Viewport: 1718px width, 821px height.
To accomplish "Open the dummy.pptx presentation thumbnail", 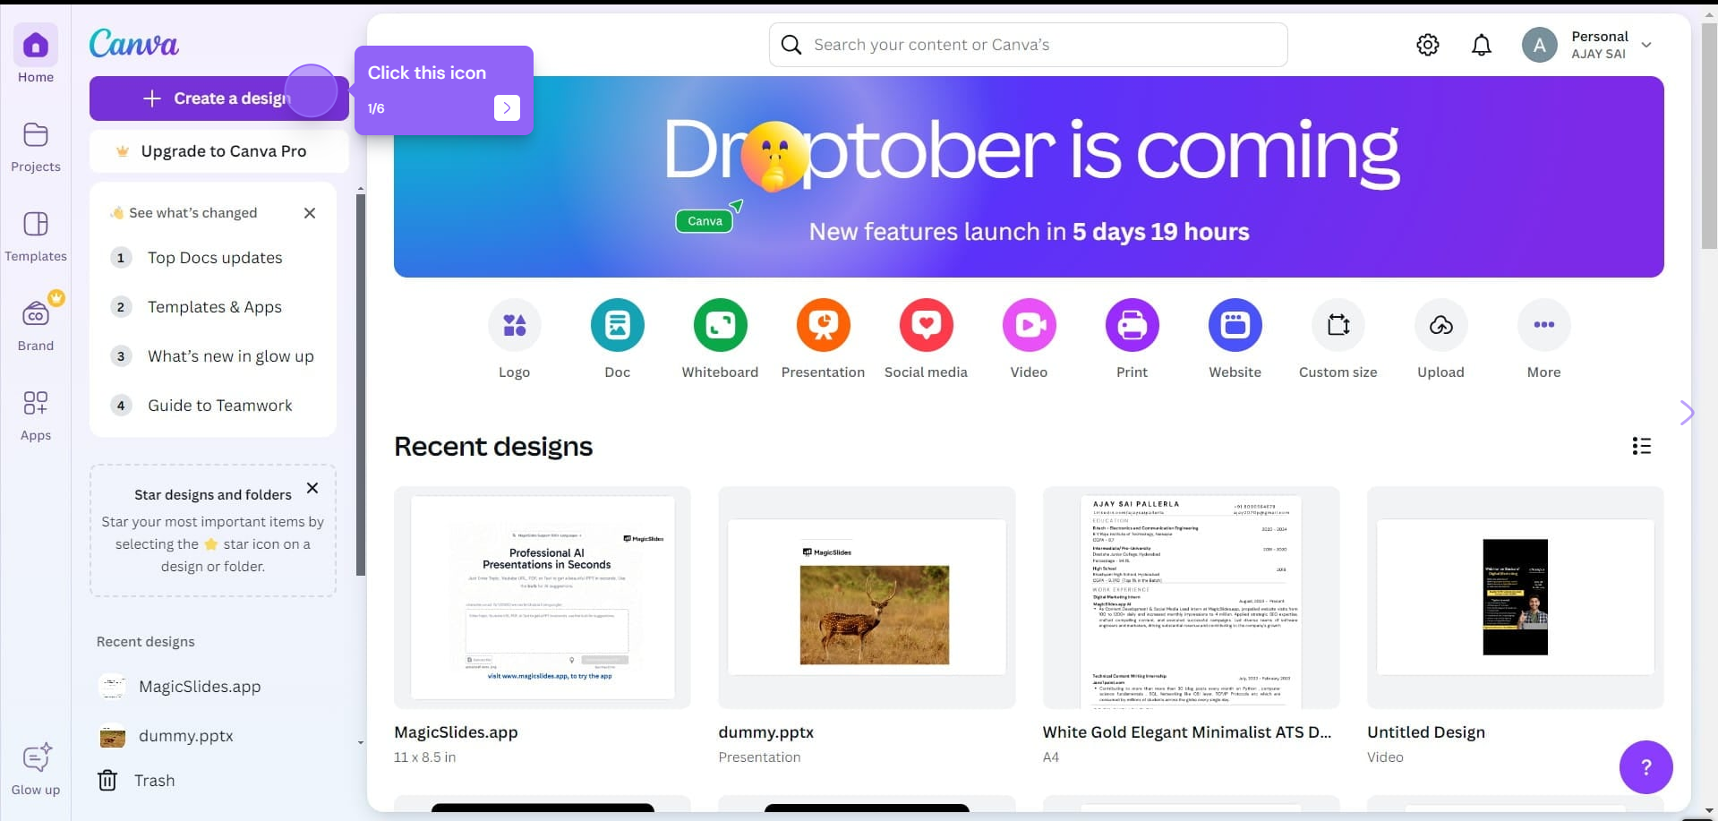I will 867,597.
